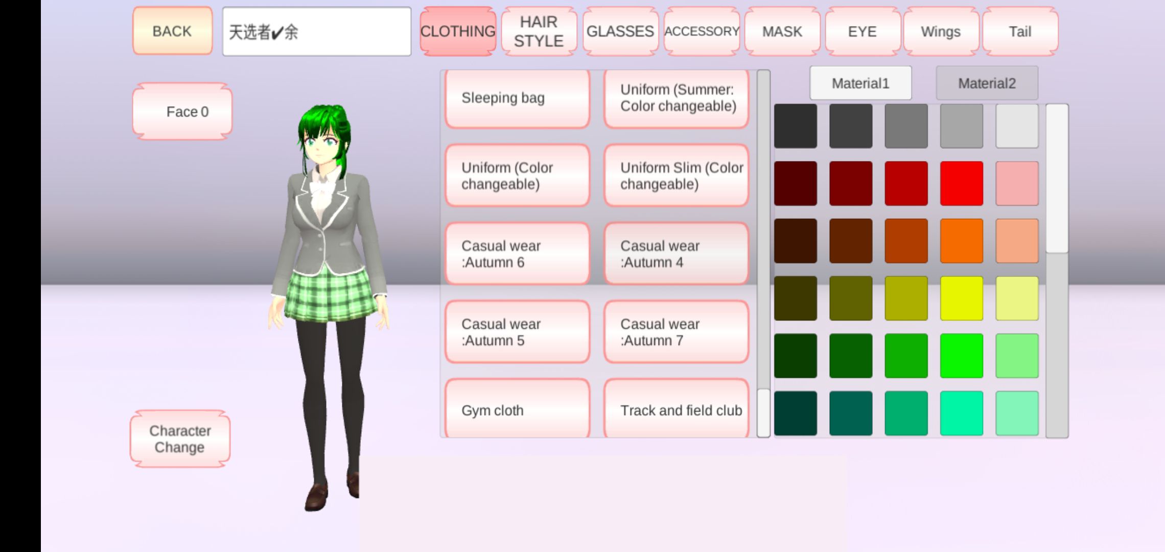Select Casual wear Autumn 6 outfit
The width and height of the screenshot is (1165, 552).
click(x=517, y=254)
